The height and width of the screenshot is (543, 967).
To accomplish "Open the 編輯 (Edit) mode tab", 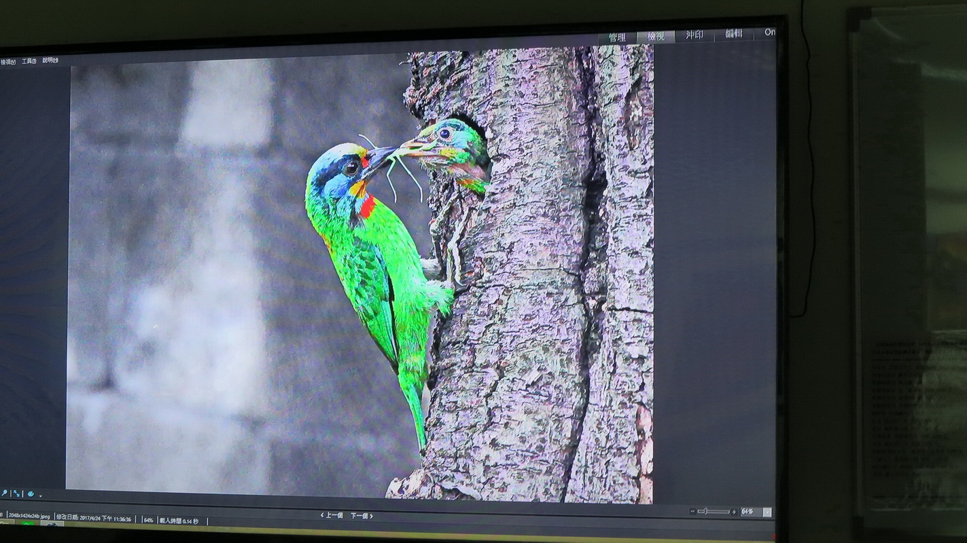I will [x=734, y=34].
